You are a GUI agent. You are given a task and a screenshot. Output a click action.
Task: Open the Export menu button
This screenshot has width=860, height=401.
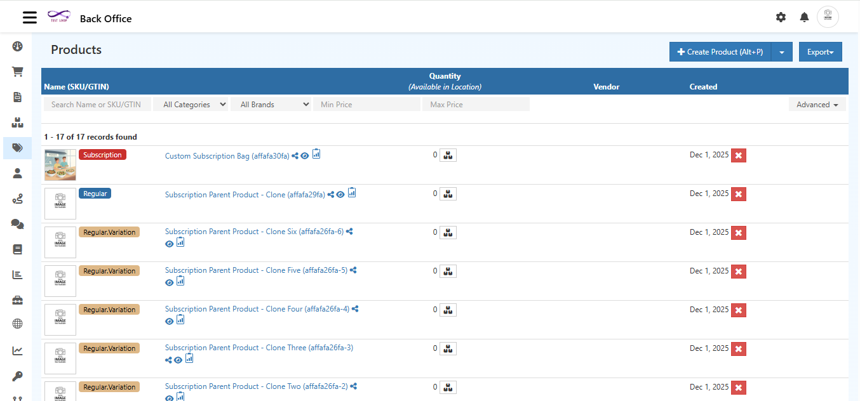[820, 51]
